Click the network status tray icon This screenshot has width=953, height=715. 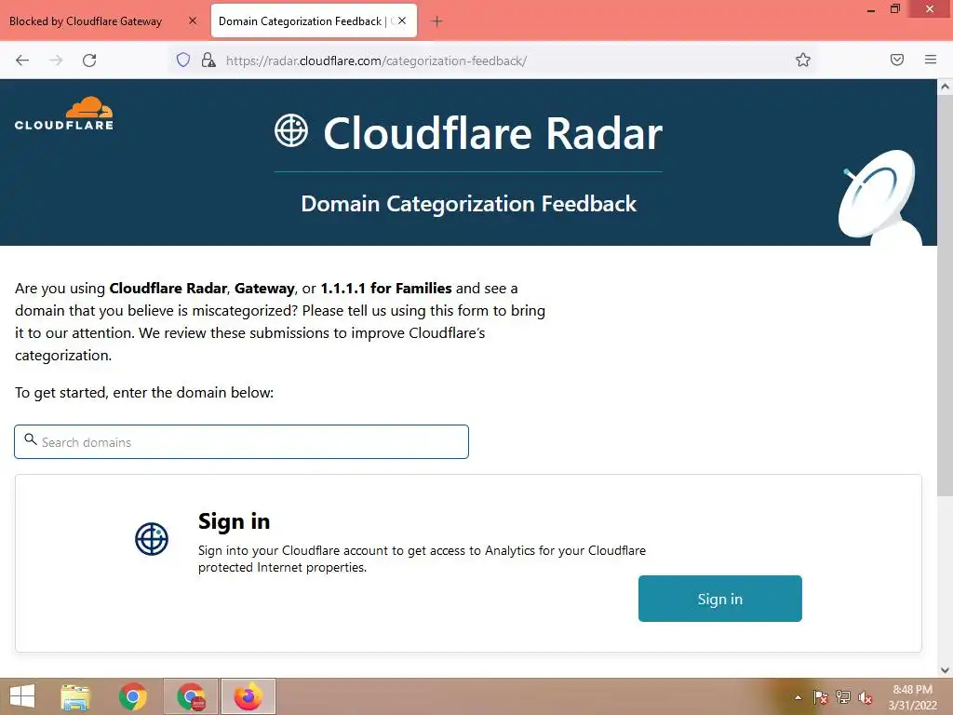tap(843, 697)
